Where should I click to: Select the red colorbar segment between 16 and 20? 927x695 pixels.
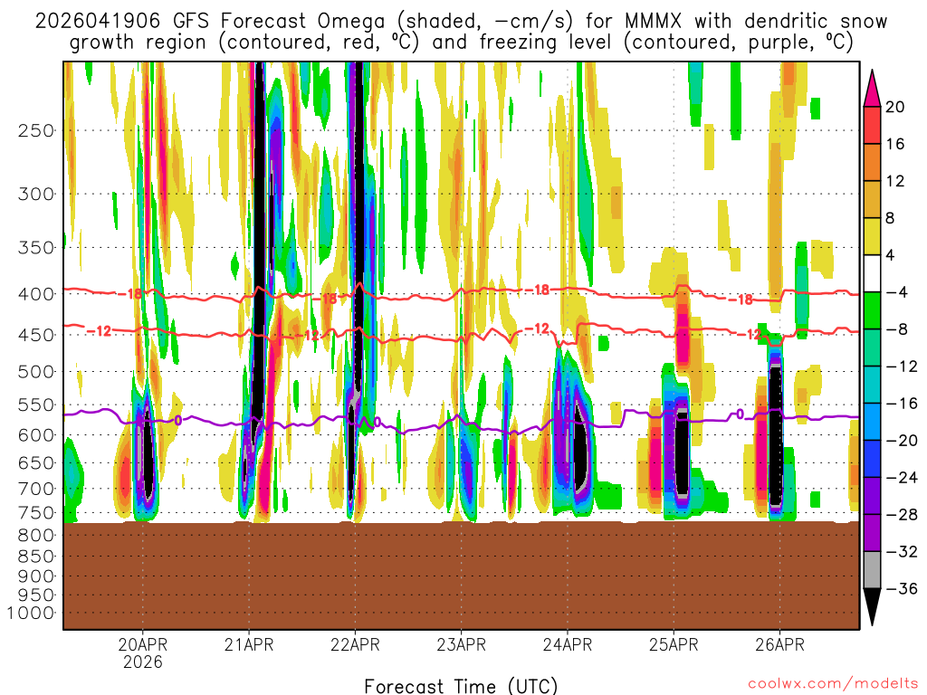pos(873,125)
